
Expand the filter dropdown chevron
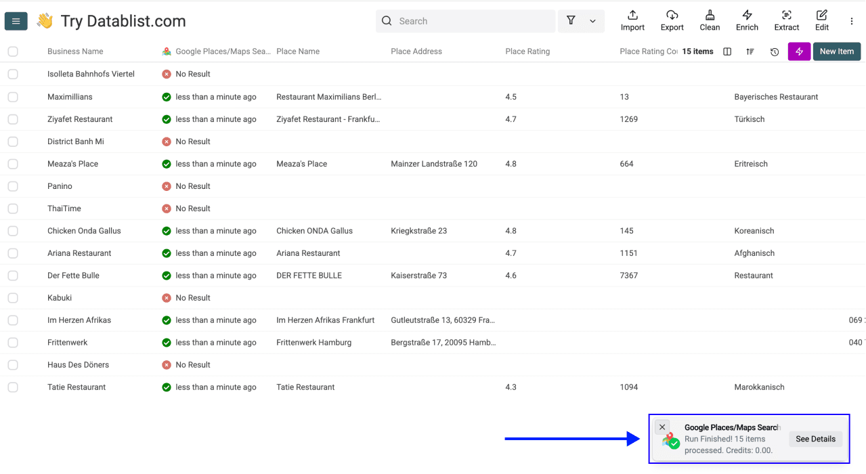pyautogui.click(x=592, y=21)
